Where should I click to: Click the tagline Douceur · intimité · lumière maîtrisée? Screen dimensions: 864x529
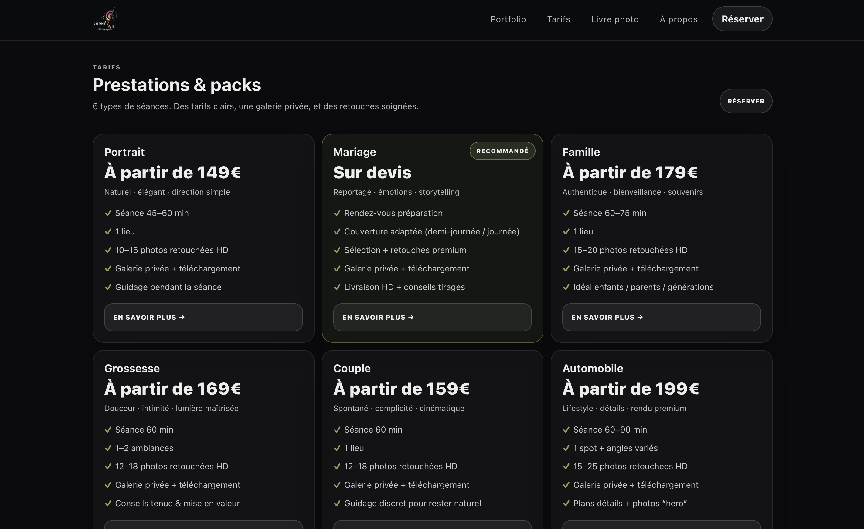pyautogui.click(x=171, y=409)
